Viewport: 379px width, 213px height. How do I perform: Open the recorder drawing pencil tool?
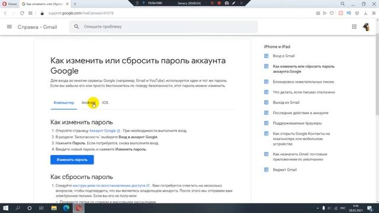point(234,3)
